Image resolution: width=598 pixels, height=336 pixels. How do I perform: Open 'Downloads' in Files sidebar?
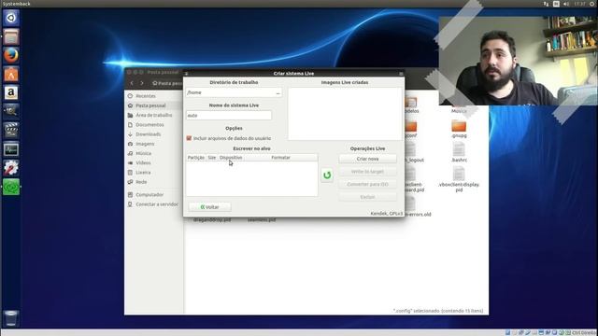(x=148, y=134)
